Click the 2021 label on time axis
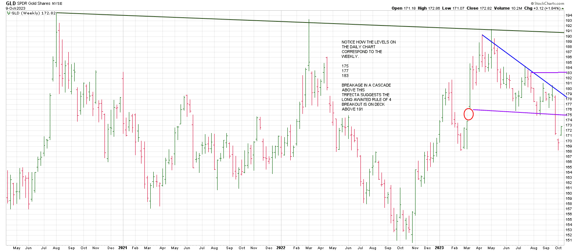Screen dimensions: 578x251 coord(123,248)
